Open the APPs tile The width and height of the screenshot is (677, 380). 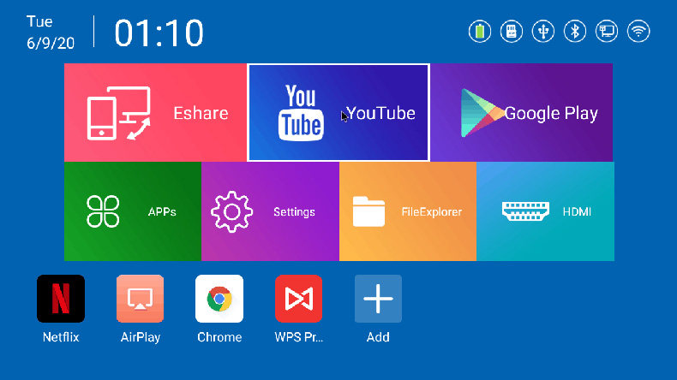[133, 211]
